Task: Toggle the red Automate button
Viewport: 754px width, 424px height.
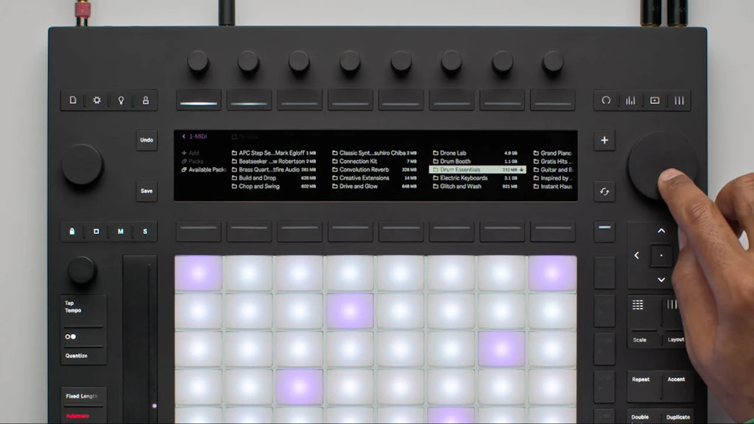Action: [78, 416]
